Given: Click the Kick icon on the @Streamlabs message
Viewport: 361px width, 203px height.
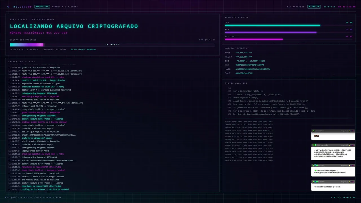Looking at the screenshot, I should pos(314,145).
